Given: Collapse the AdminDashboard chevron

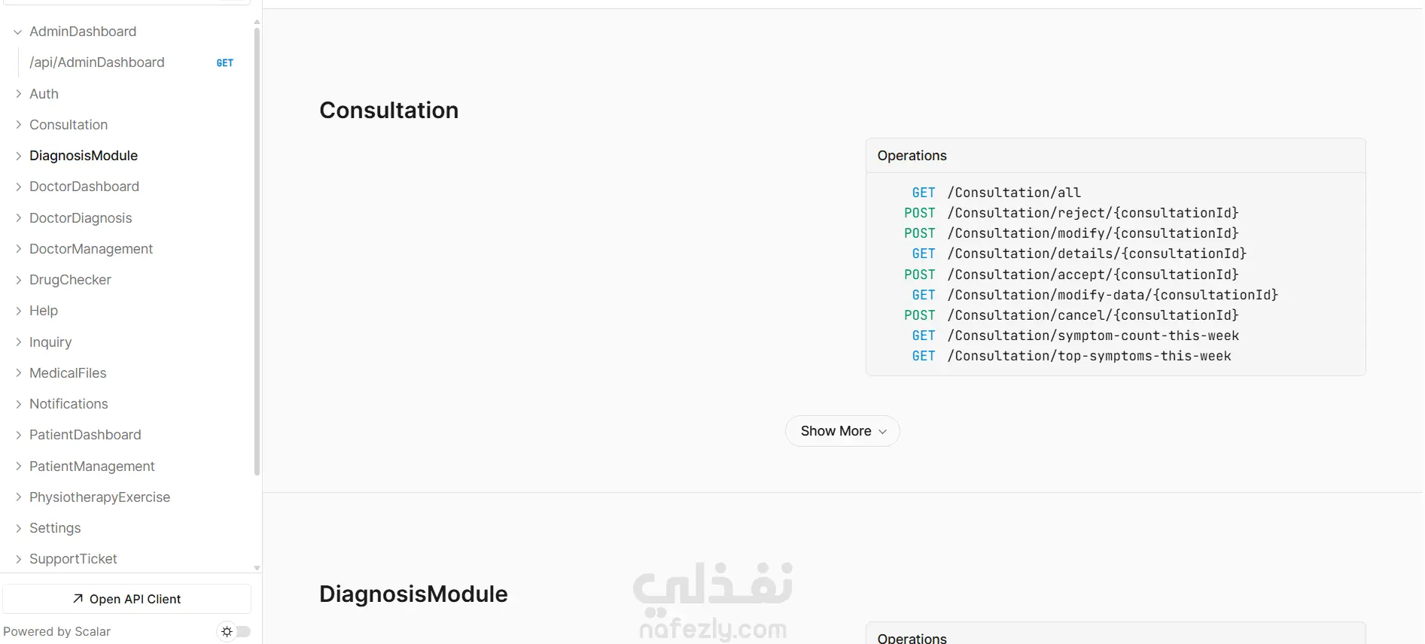Looking at the screenshot, I should [x=18, y=32].
